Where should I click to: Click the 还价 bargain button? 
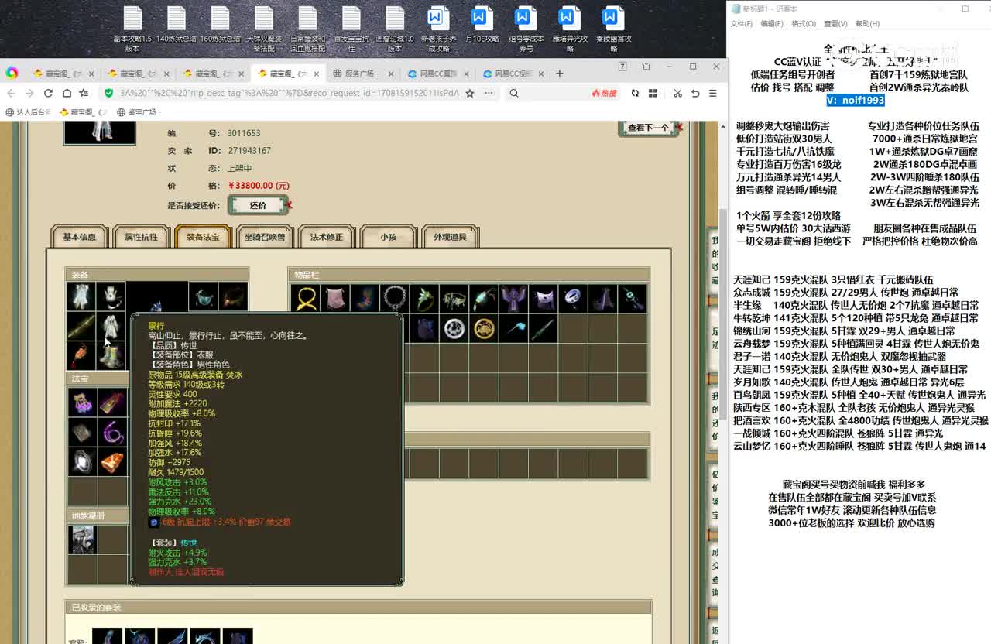(259, 205)
